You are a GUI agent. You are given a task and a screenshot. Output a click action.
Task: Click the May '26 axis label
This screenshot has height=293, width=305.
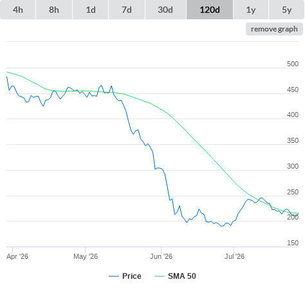pyautogui.click(x=86, y=256)
